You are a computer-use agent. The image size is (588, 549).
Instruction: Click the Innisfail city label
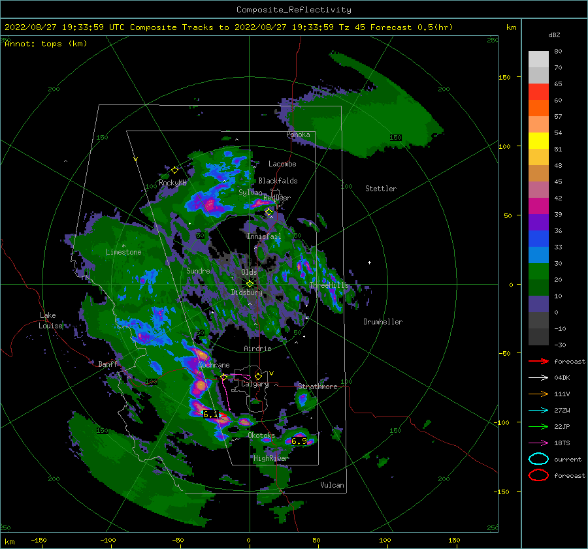[264, 236]
